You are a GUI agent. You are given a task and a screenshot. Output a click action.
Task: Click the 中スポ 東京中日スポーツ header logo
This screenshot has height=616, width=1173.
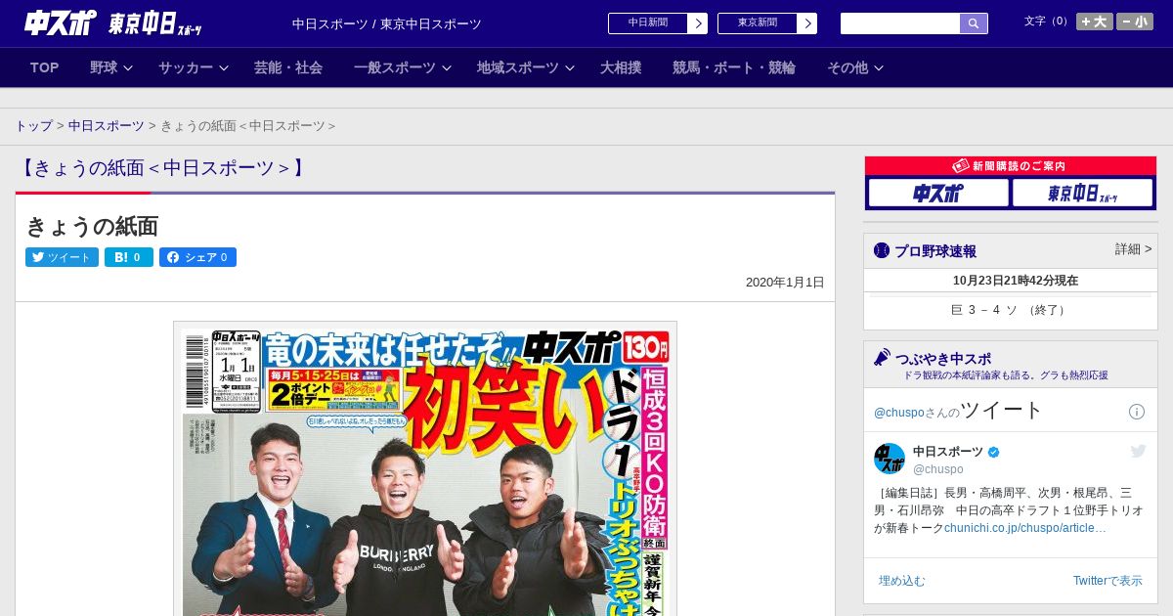tap(113, 23)
